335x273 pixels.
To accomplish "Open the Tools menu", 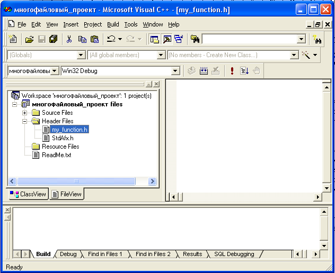I will [131, 24].
